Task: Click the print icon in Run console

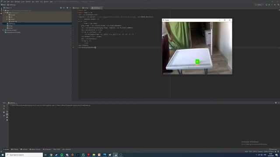Action: (7, 117)
